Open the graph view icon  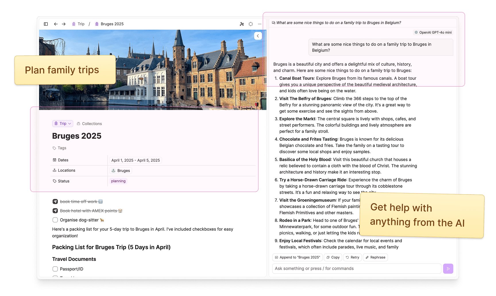pyautogui.click(x=242, y=24)
